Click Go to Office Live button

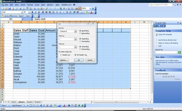click(x=9, y=16)
